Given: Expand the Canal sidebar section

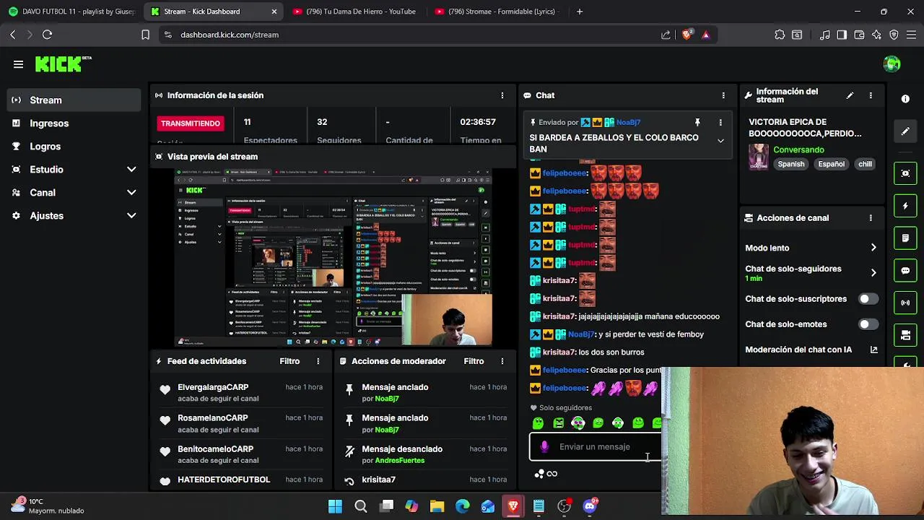Looking at the screenshot, I should pyautogui.click(x=131, y=193).
